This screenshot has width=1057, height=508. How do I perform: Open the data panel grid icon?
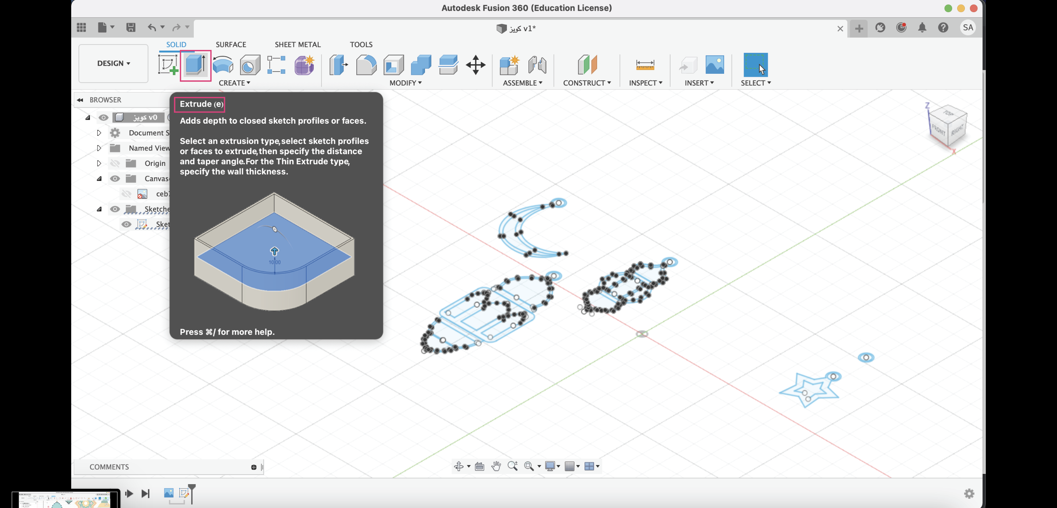[x=81, y=28]
